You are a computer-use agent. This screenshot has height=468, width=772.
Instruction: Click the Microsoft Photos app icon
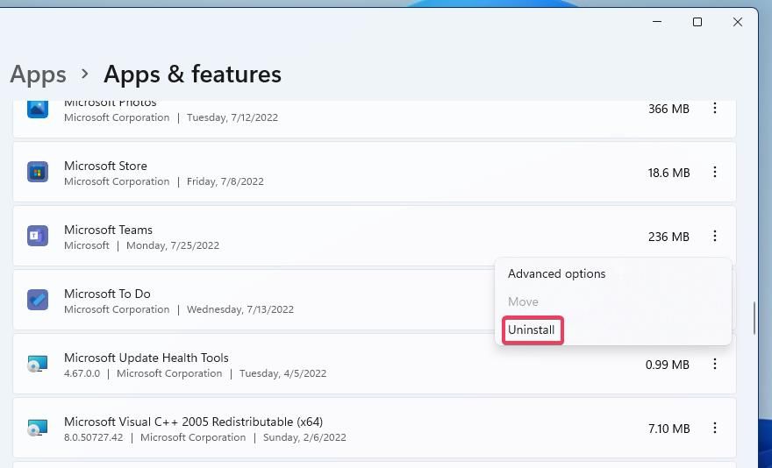[38, 109]
